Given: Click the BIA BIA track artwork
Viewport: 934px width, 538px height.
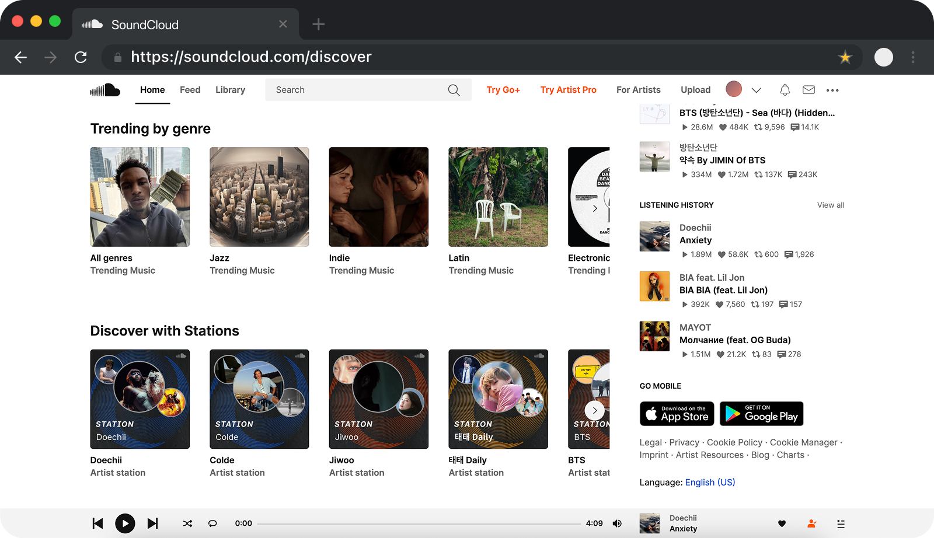Looking at the screenshot, I should tap(654, 286).
